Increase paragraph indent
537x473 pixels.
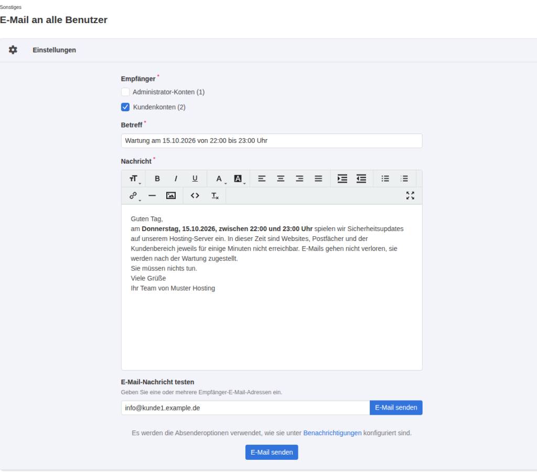[342, 178]
